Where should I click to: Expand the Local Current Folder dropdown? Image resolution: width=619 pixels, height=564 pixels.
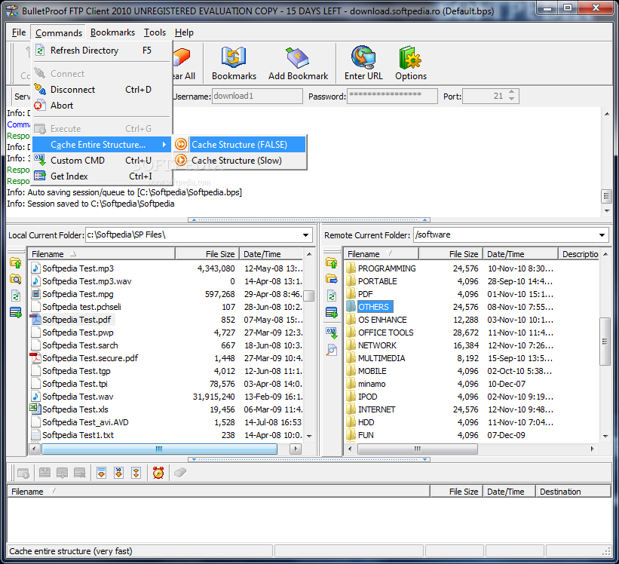[305, 234]
